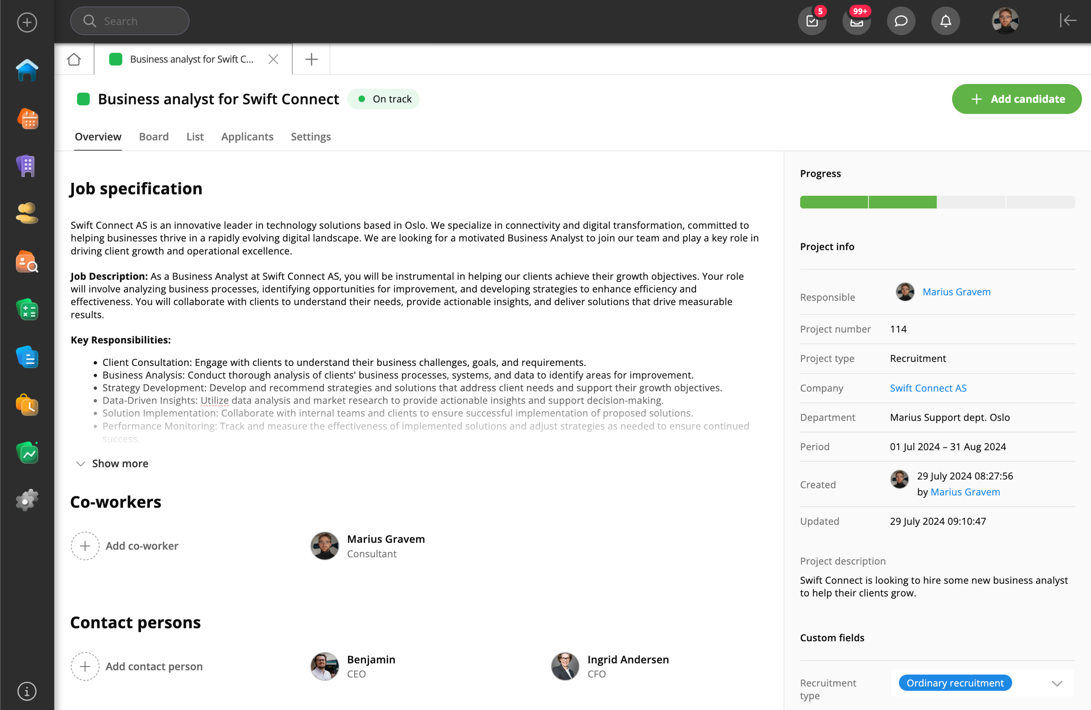1091x710 pixels.
Task: Click the info icon at sidebar bottom
Action: coord(27,691)
